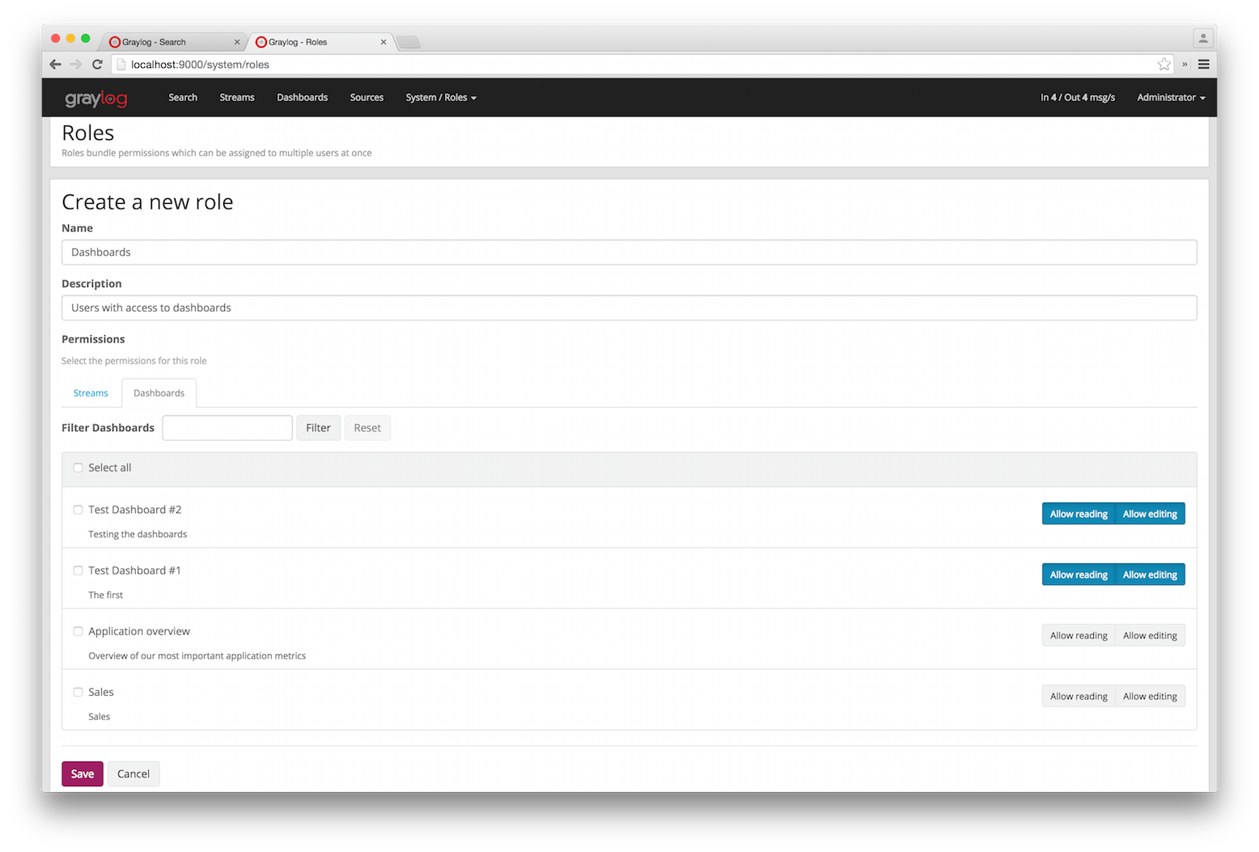Click the Graylog favicon on the Roles tab
Viewport: 1259px width, 852px height.
click(261, 41)
